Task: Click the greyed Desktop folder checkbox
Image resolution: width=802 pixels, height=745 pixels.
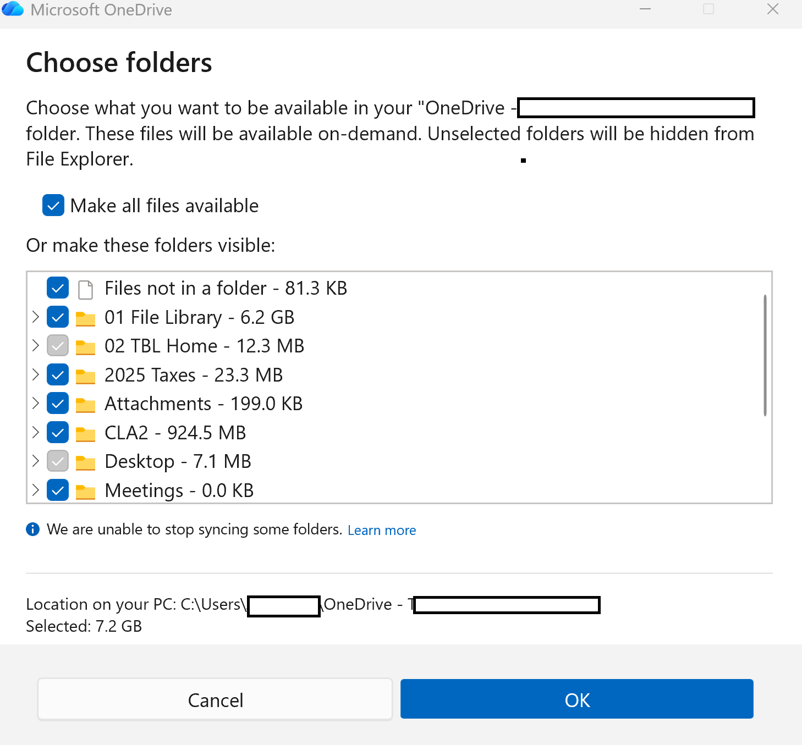Action: (x=58, y=461)
